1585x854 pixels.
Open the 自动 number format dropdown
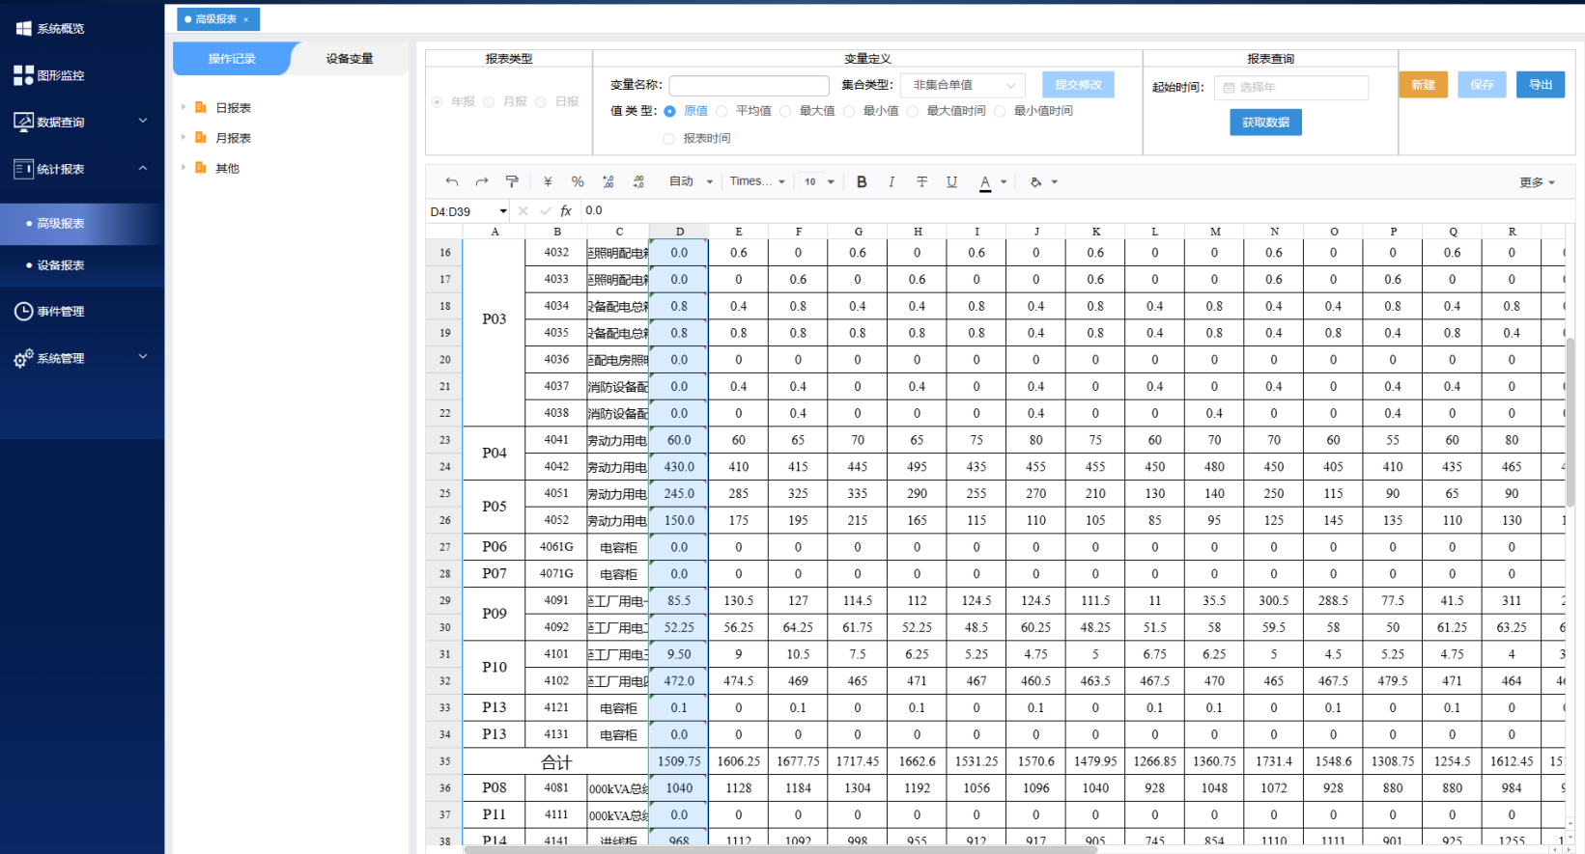point(691,181)
